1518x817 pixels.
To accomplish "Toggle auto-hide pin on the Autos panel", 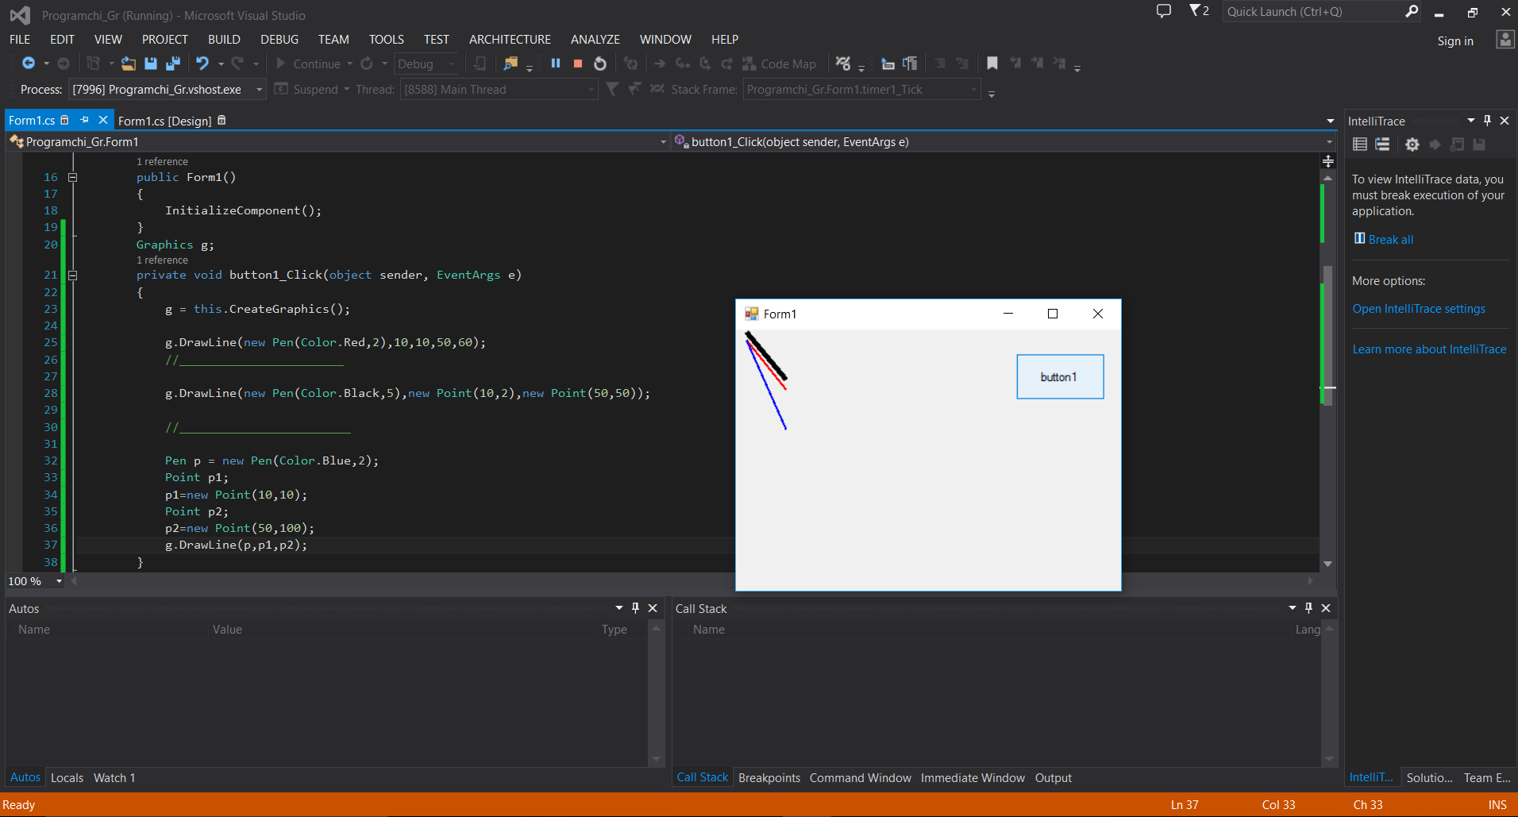I will 635,608.
